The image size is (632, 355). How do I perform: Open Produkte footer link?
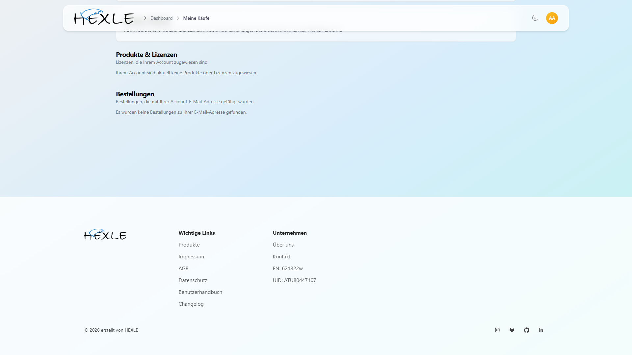[189, 245]
